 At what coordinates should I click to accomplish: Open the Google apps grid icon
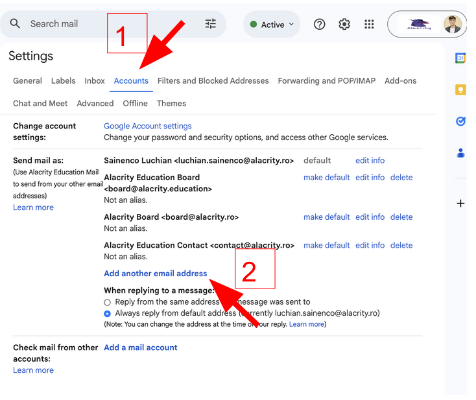[369, 24]
